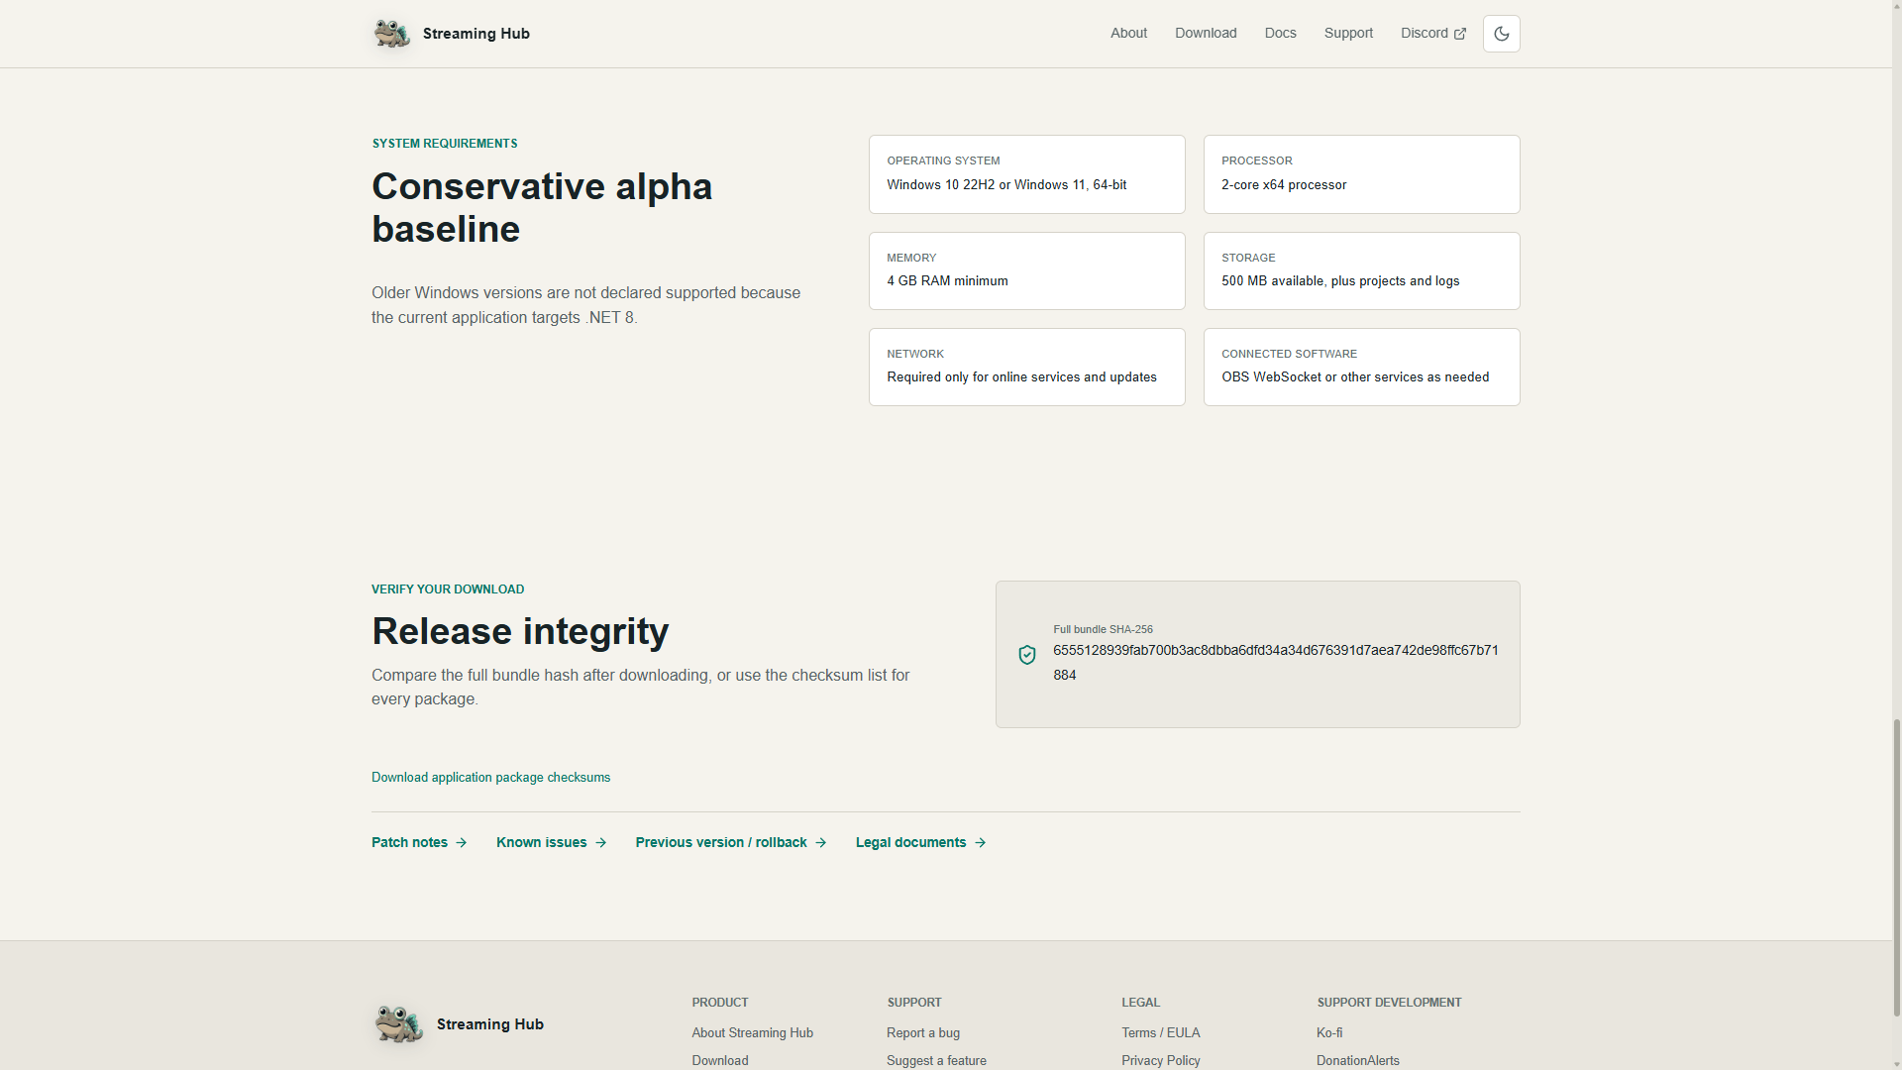Screen dimensions: 1902x1070
Task: Click the arrow icon after Legal documents
Action: (980, 843)
